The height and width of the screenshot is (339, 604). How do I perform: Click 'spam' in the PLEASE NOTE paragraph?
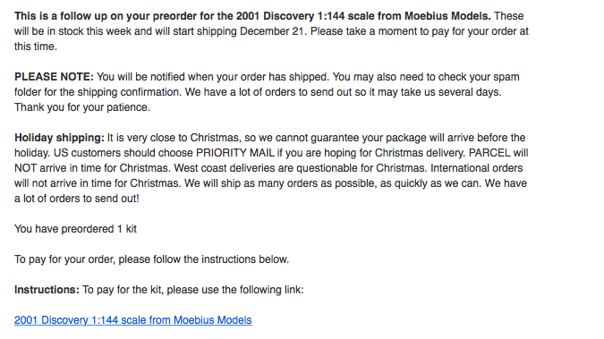506,77
